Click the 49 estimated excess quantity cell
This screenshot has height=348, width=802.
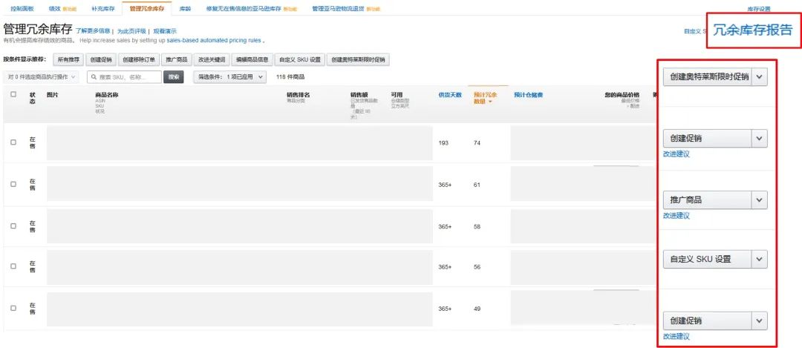477,309
